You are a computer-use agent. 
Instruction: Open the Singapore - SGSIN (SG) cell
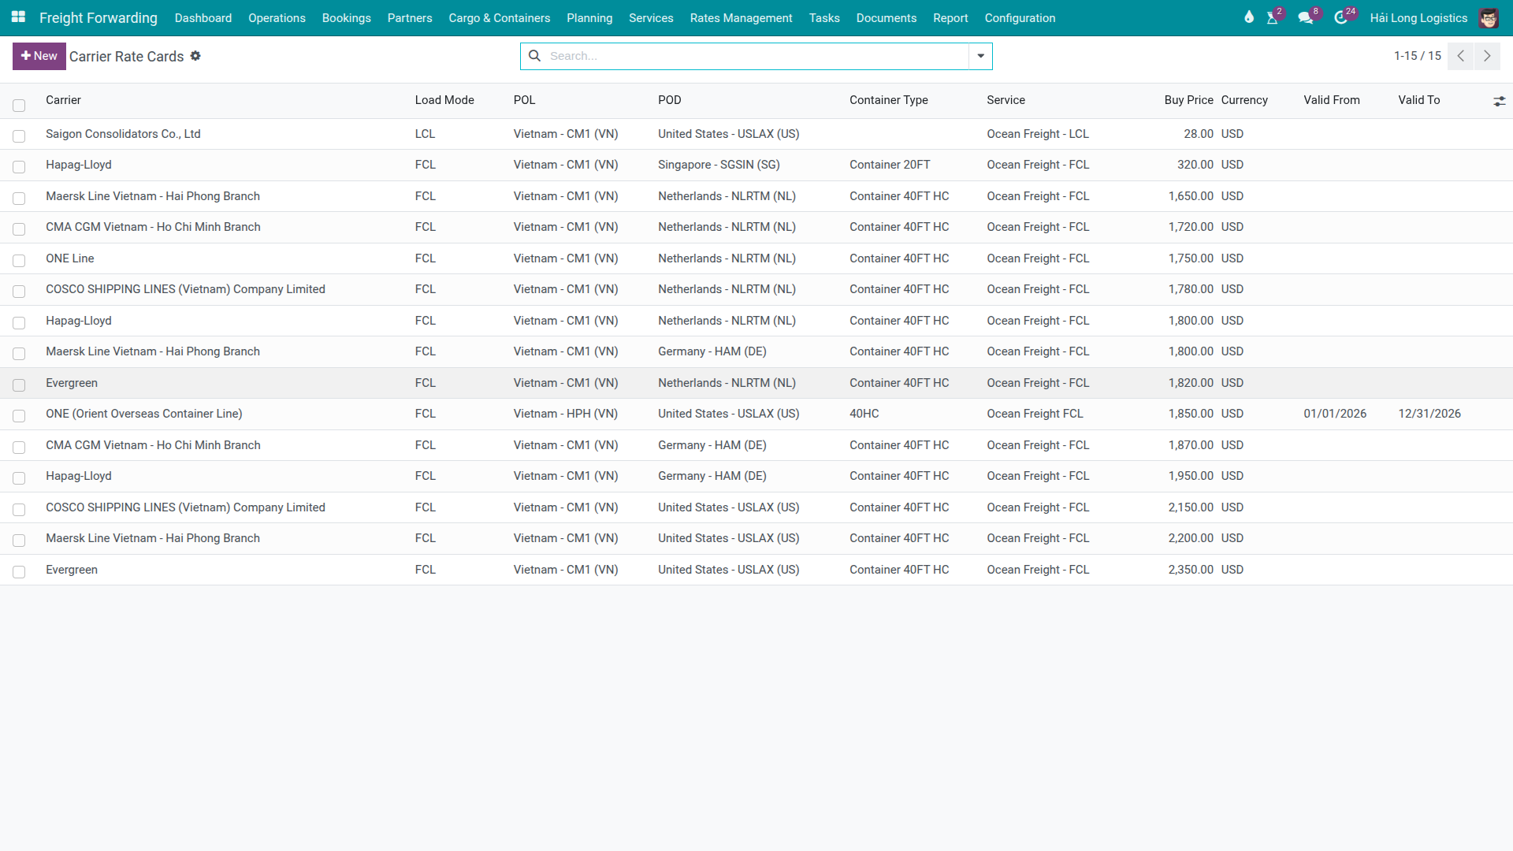pyautogui.click(x=719, y=165)
